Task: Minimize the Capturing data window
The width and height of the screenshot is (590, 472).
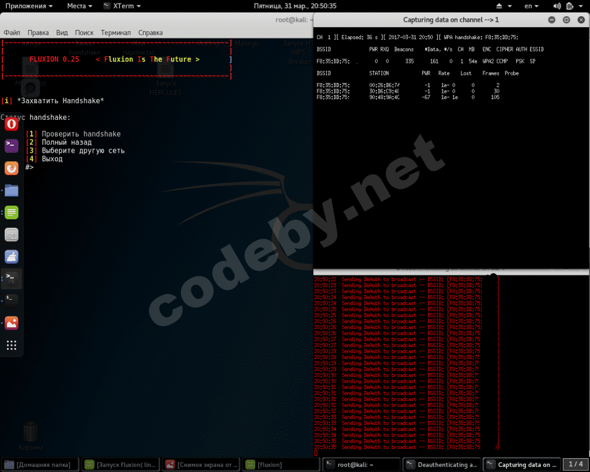Action: (551, 20)
